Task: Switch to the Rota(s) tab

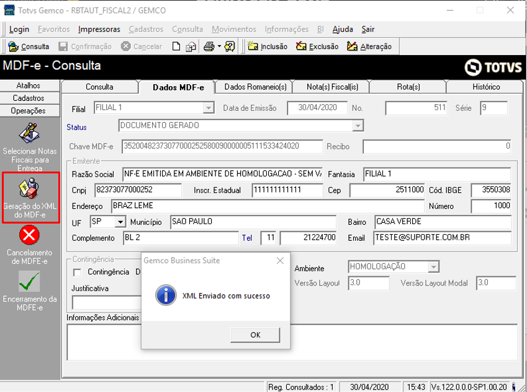Action: 408,87
